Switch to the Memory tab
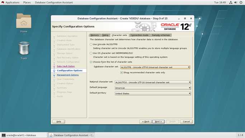 click(95, 35)
